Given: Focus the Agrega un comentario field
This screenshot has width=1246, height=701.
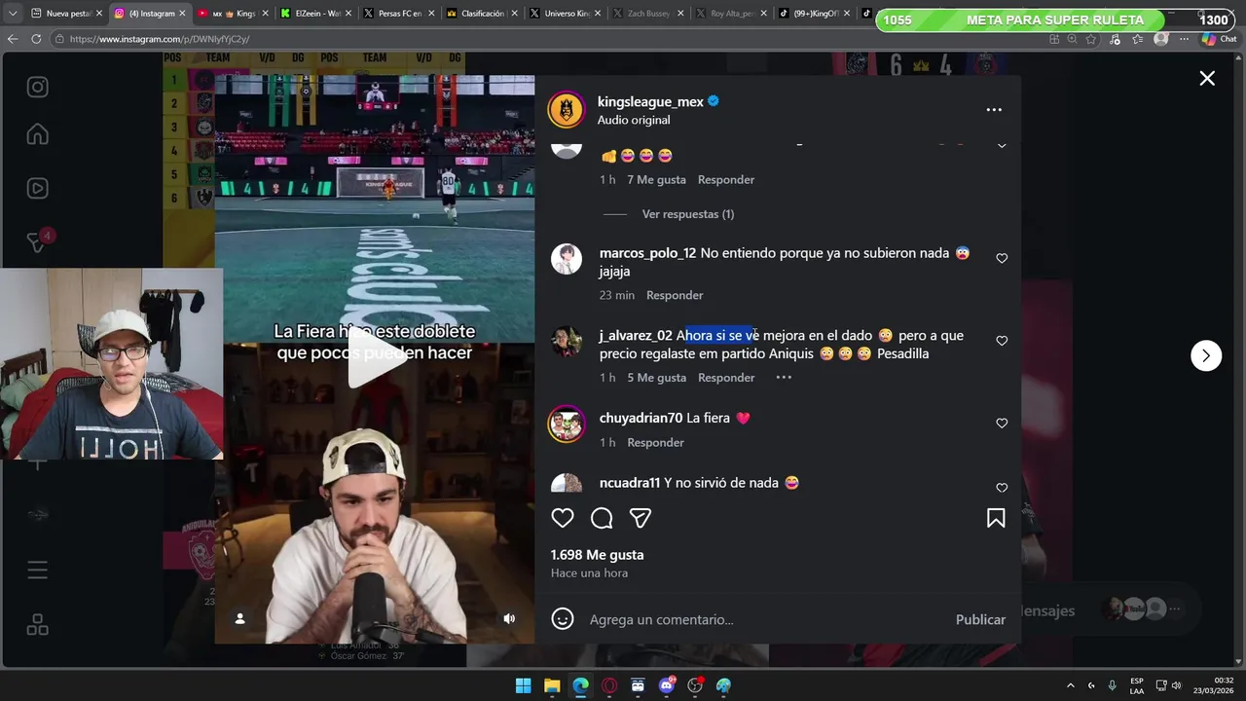Looking at the screenshot, I should tap(764, 619).
